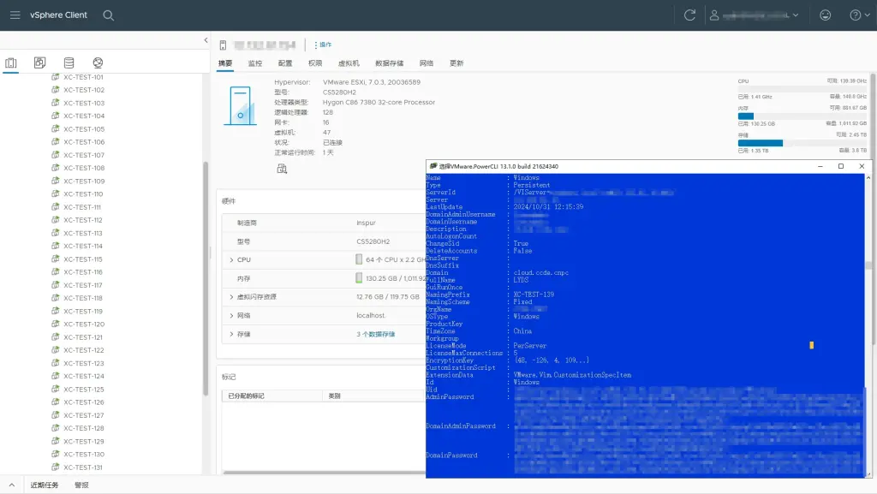This screenshot has height=494, width=877.
Task: Click the icon below the uptime row
Action: pos(282,169)
